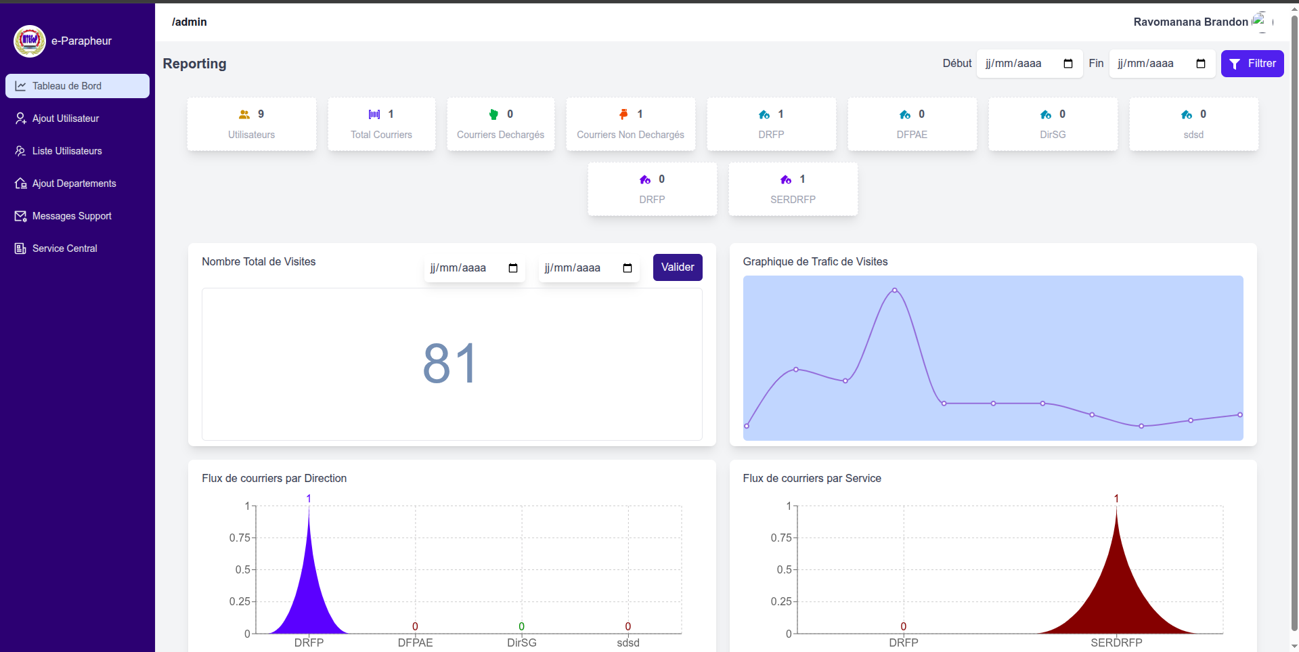Click the sdsd department icon
The image size is (1299, 652).
point(1187,114)
